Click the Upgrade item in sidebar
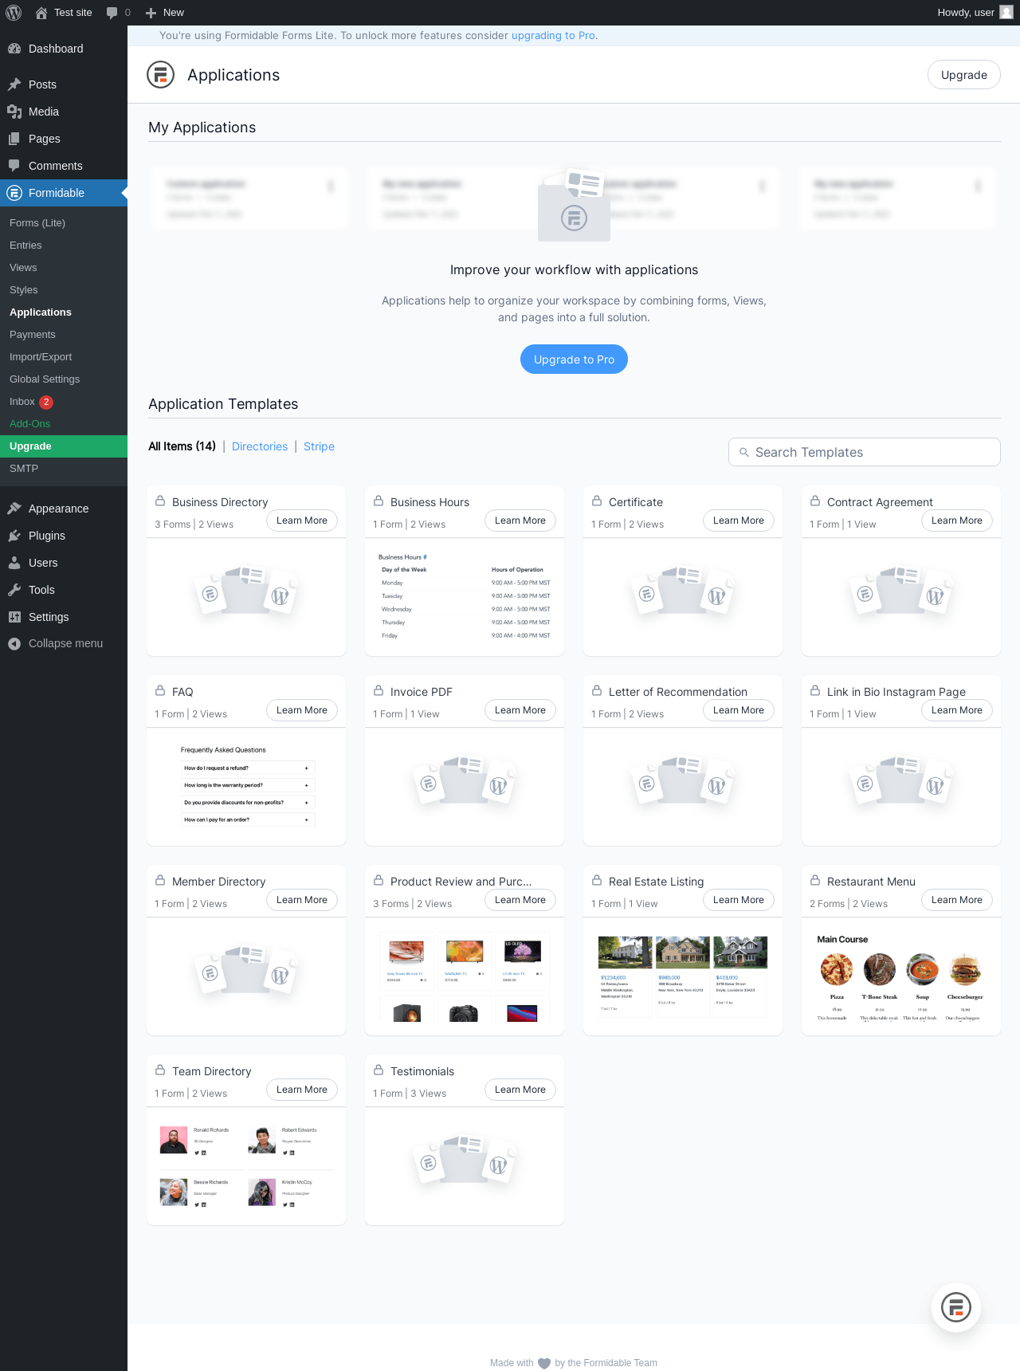Viewport: 1020px width, 1371px height. tap(64, 446)
